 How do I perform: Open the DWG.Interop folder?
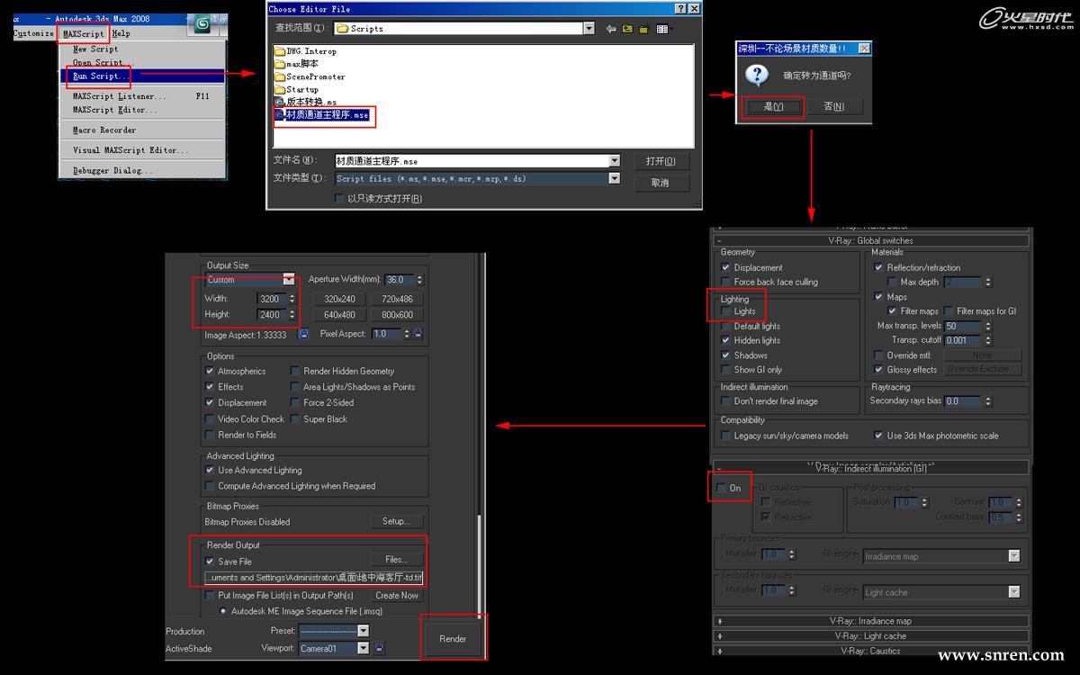point(305,52)
